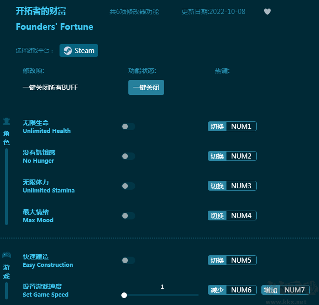Click the NUM4 hotkey for Max Mood
The height and width of the screenshot is (305, 319).
tap(241, 216)
